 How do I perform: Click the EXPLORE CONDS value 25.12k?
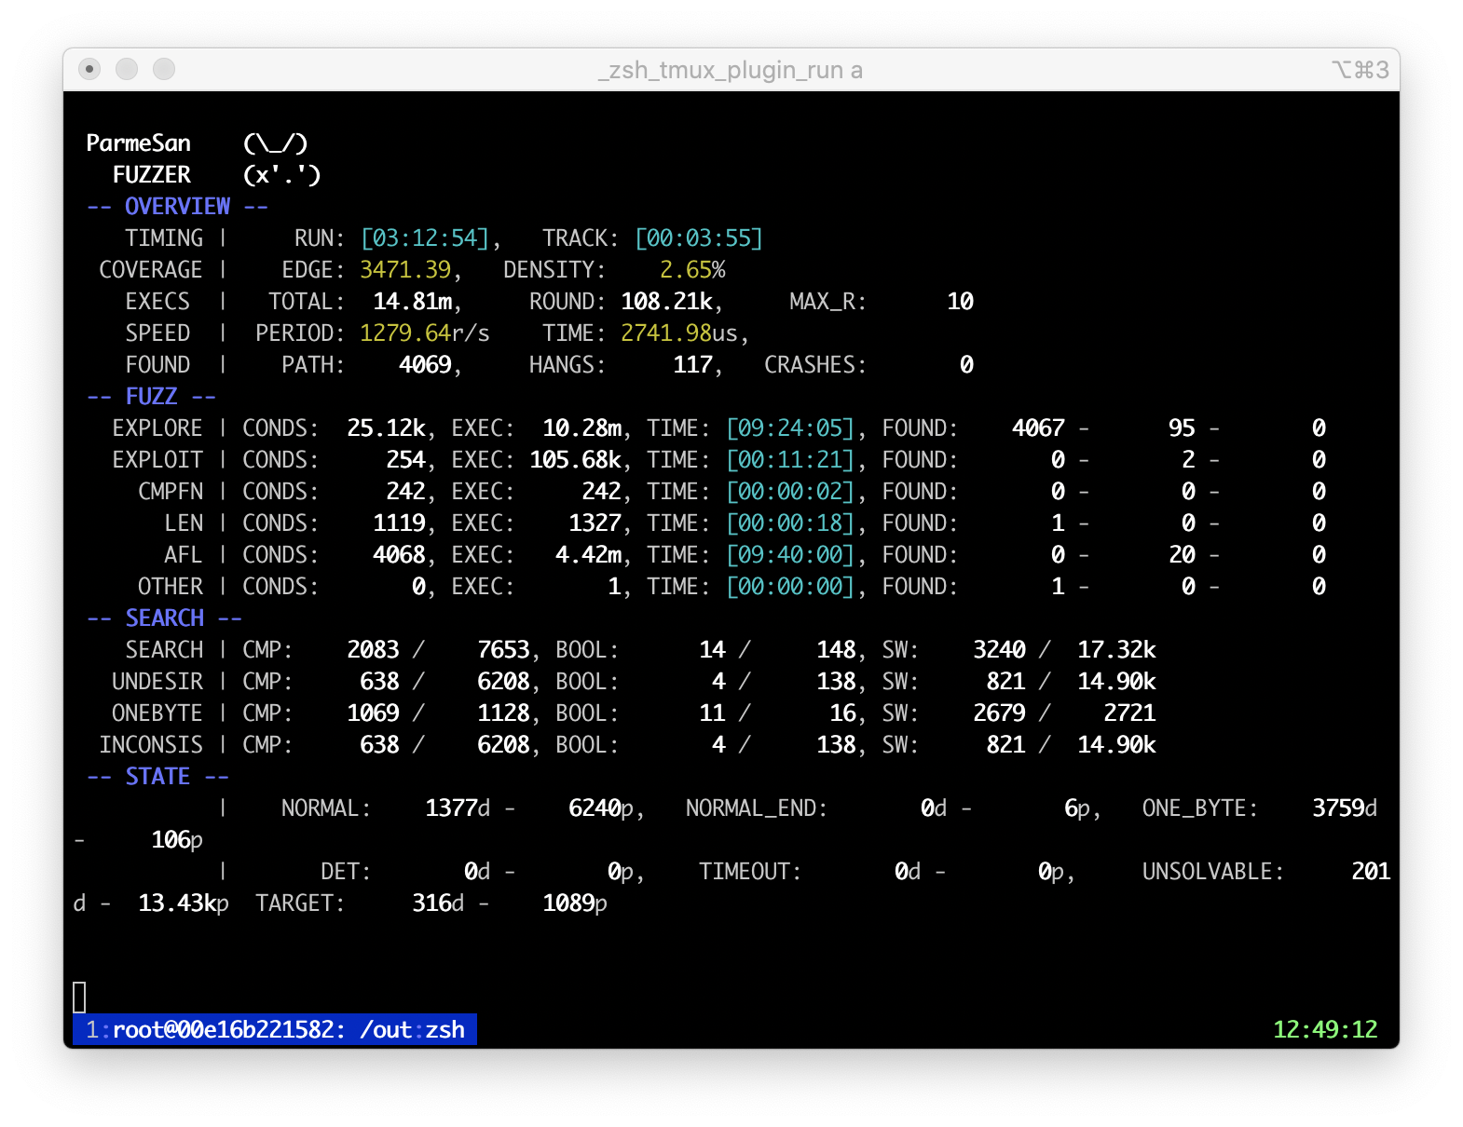point(386,428)
